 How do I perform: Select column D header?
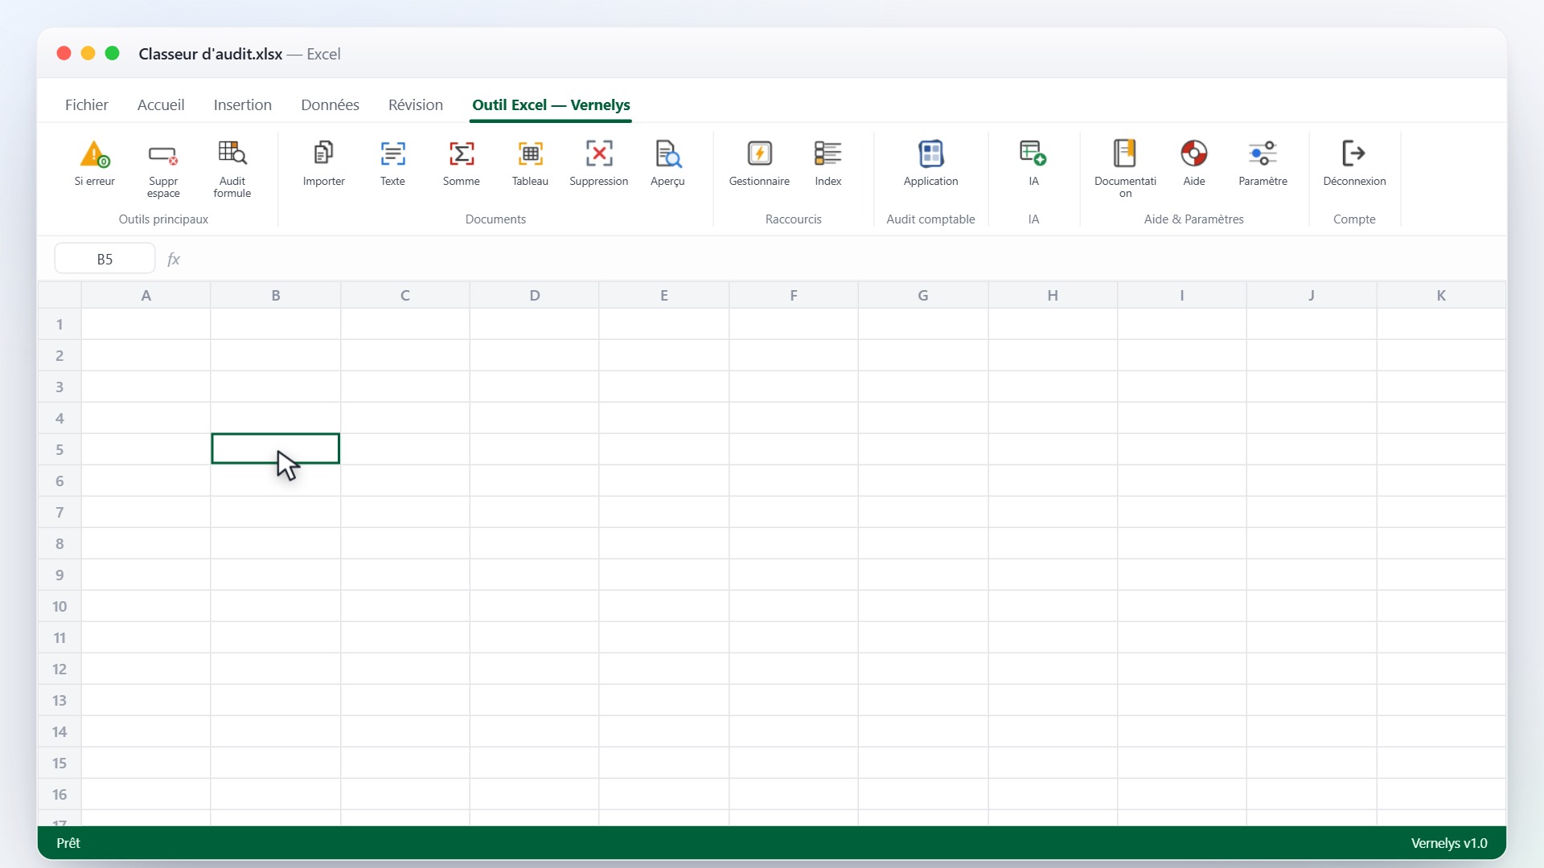coord(535,295)
